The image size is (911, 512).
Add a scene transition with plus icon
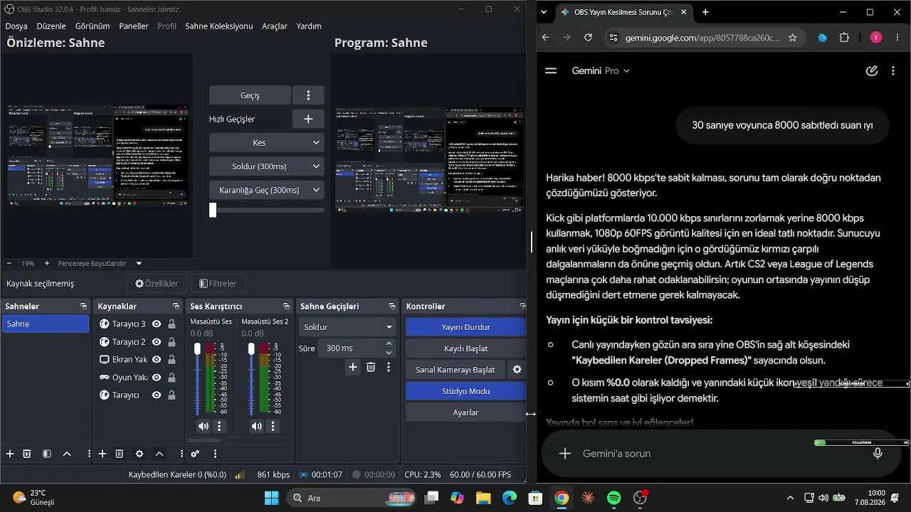353,367
